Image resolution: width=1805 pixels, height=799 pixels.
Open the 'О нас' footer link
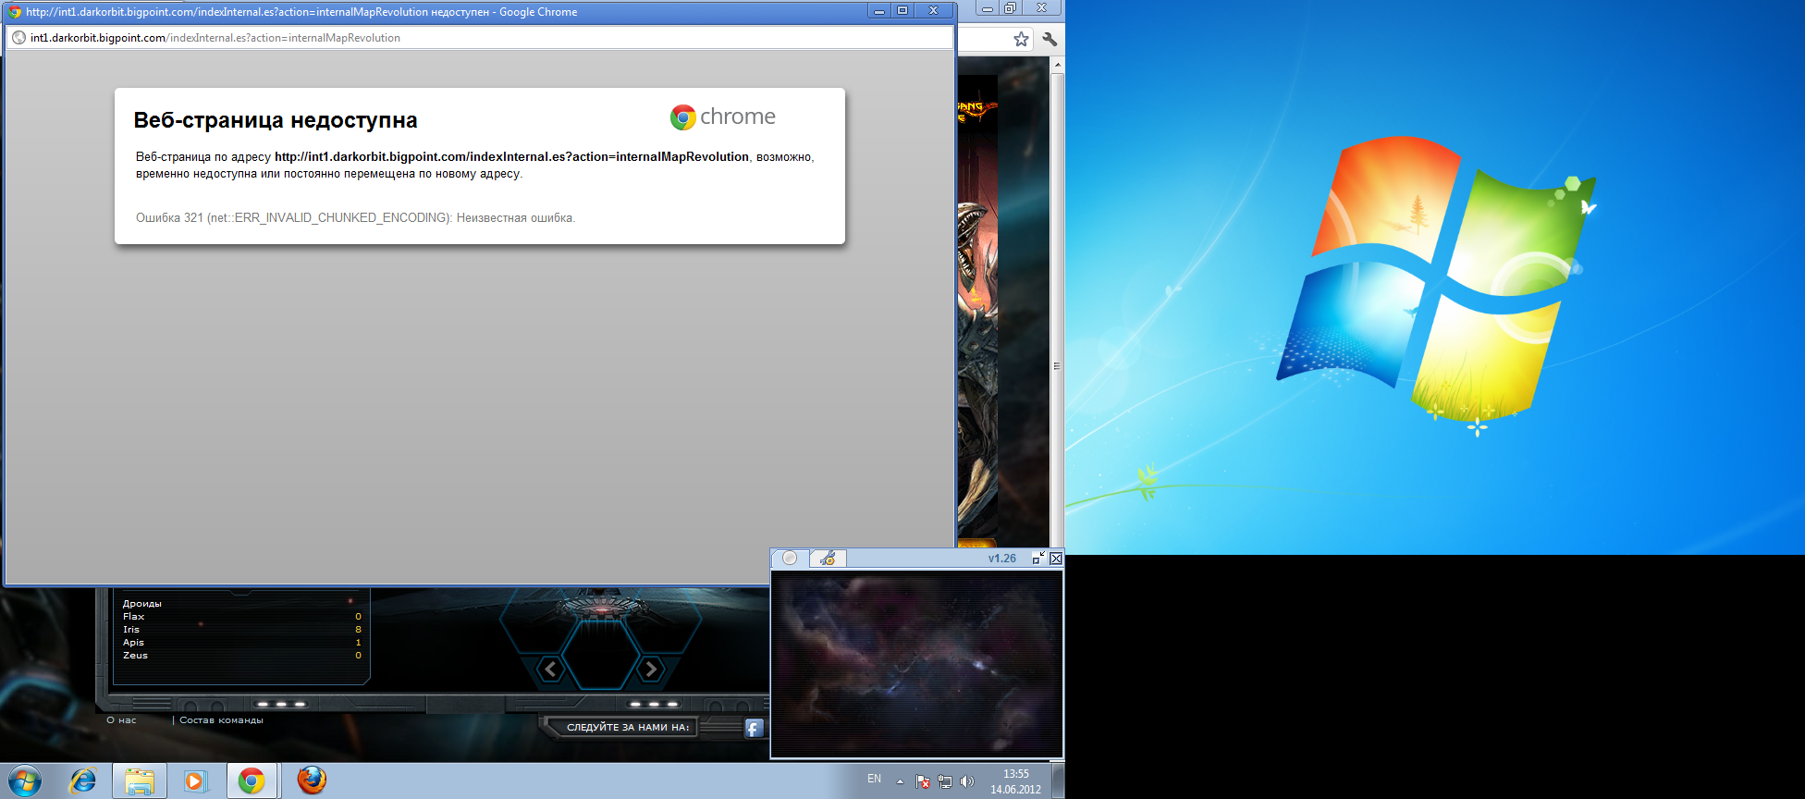(x=121, y=720)
